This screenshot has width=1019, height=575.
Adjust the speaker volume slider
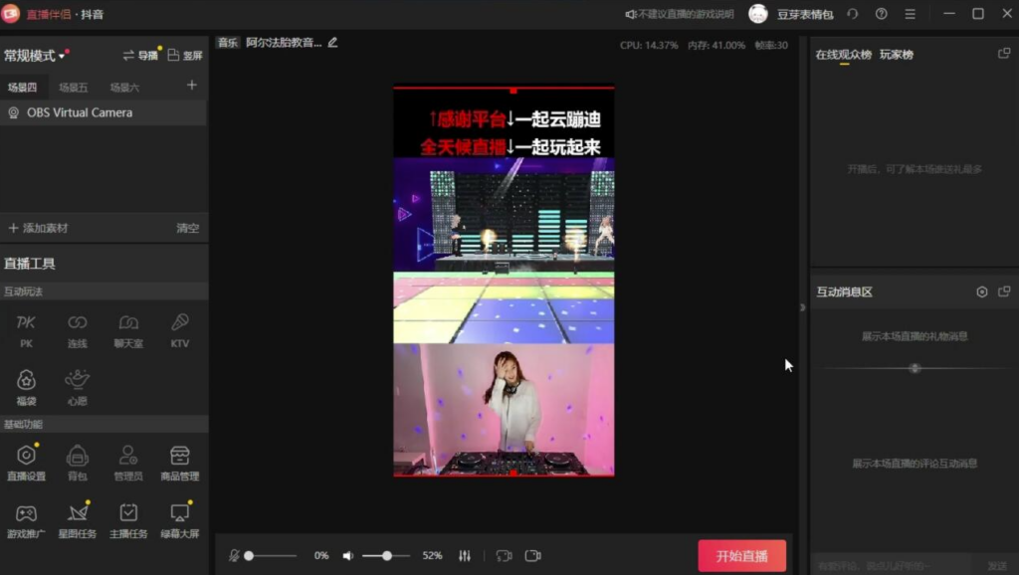(x=386, y=555)
